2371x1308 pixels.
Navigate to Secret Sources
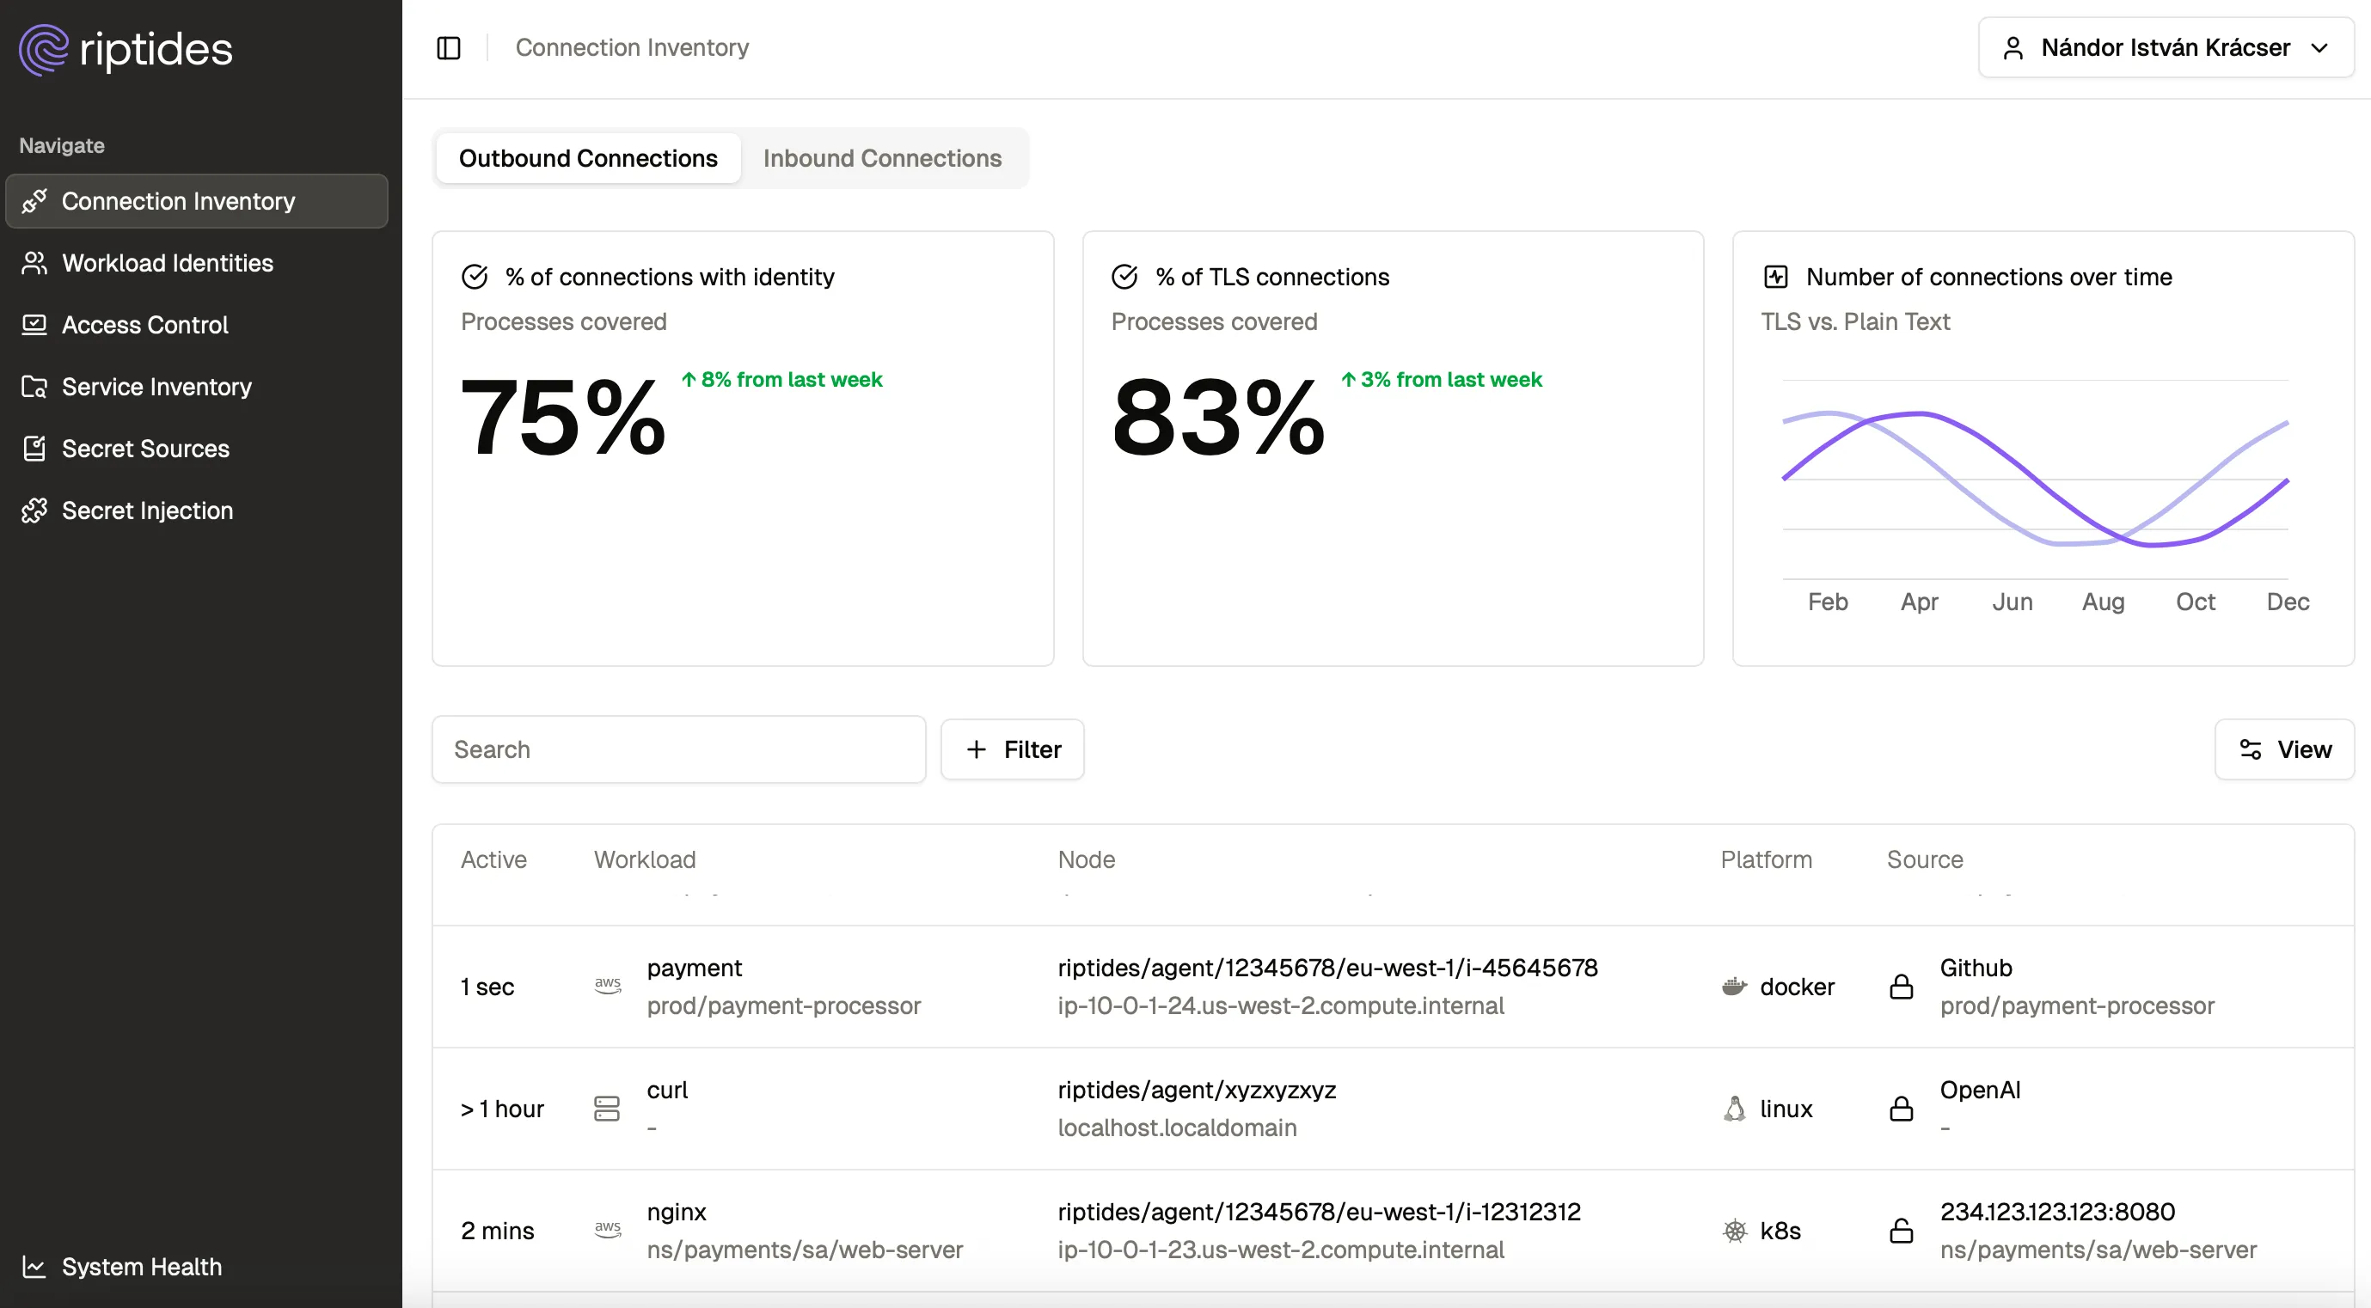click(145, 449)
